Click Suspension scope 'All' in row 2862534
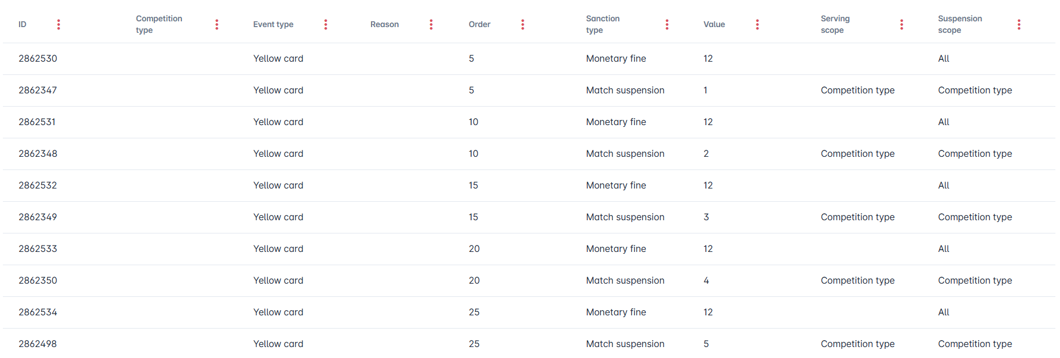Screen dimensions: 1060x358 pos(943,312)
